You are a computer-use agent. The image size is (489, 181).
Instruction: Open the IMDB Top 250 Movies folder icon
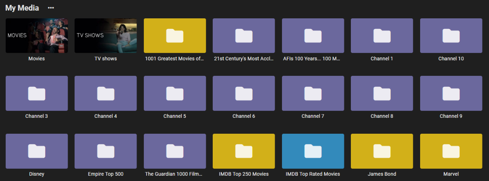click(244, 151)
